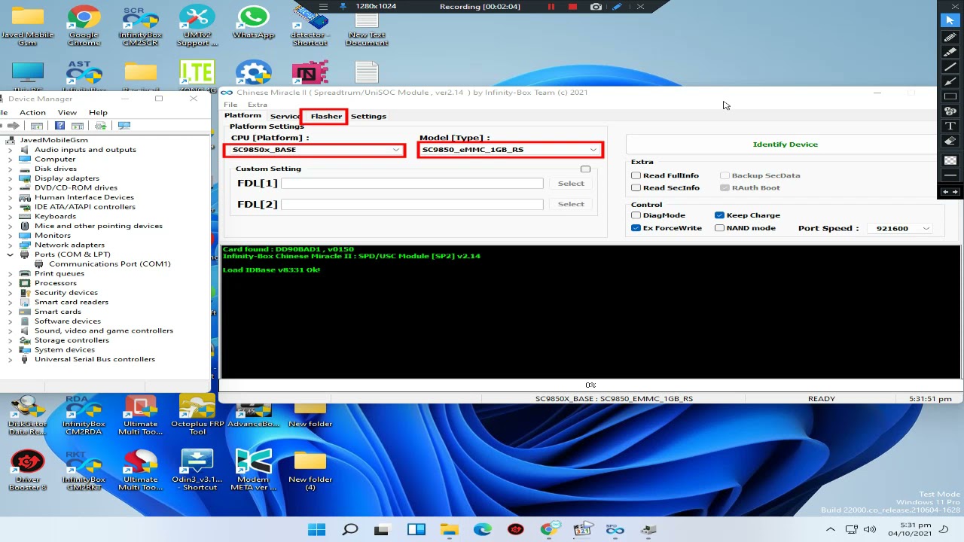Open InfinityBox CM2RDA desktop shortcut

coord(84,416)
